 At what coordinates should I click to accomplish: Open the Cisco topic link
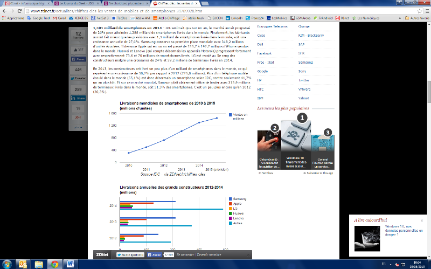click(x=261, y=35)
